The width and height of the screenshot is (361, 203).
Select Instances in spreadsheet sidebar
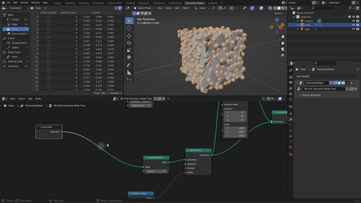coord(16,66)
